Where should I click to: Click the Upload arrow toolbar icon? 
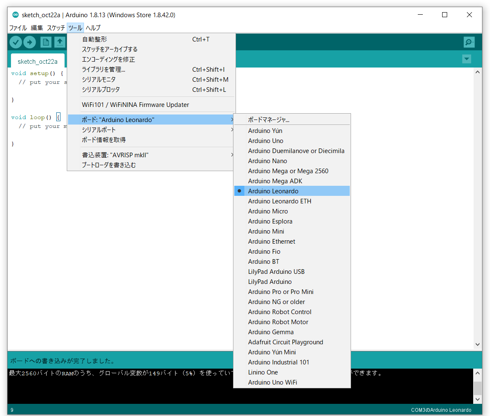click(x=30, y=42)
